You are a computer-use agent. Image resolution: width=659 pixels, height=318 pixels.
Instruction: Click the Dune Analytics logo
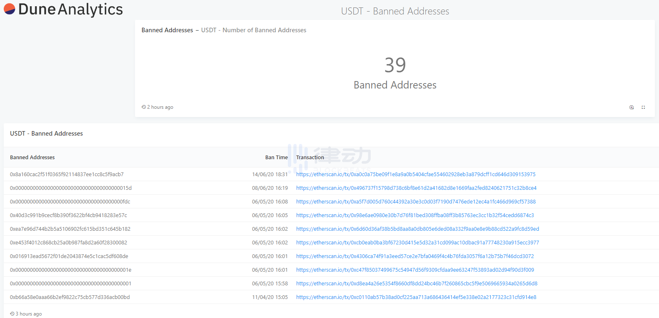[63, 9]
